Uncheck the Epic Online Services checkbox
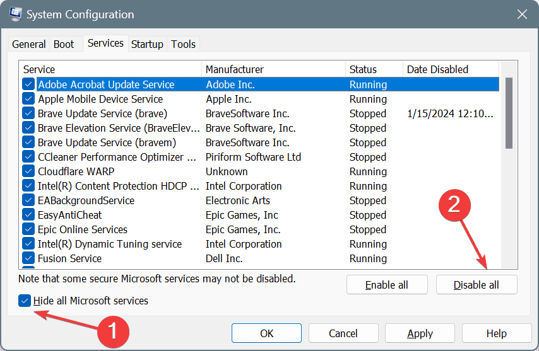 coord(28,229)
